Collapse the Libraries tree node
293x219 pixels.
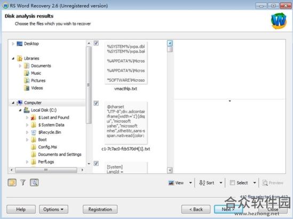(x=13, y=58)
